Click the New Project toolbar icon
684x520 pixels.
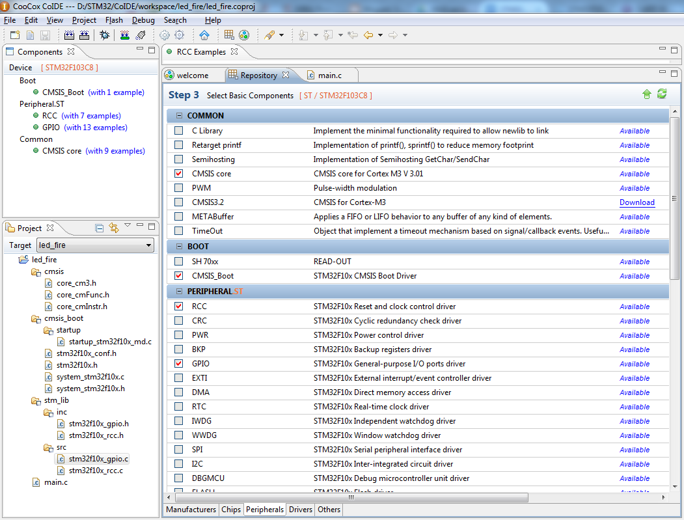[16, 35]
